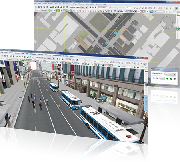Open the Settings menu in the back window
The height and width of the screenshot is (162, 180).
(74, 4)
